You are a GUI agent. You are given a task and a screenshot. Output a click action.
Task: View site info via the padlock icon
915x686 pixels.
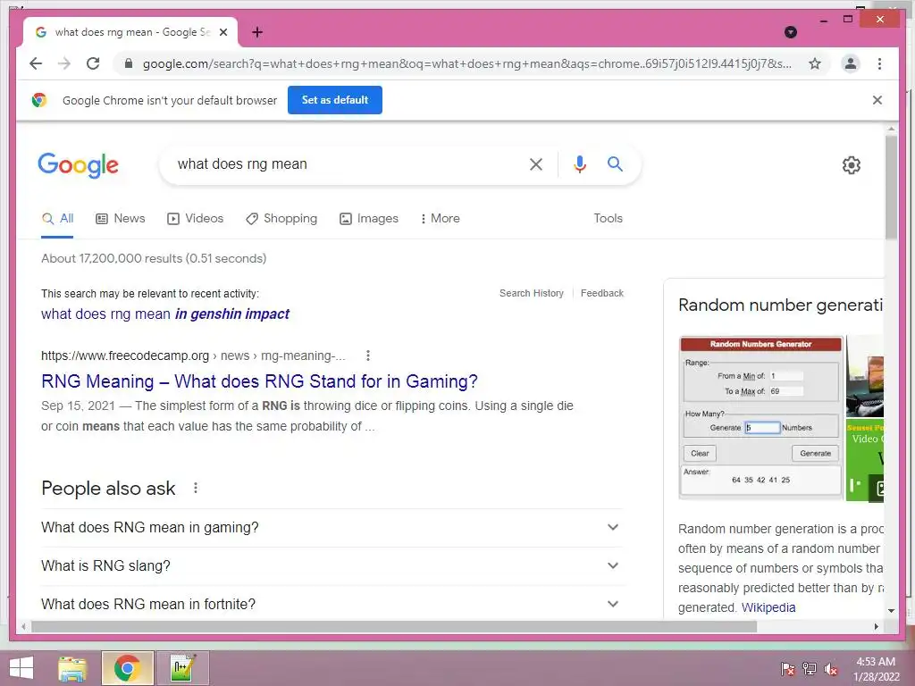[129, 63]
